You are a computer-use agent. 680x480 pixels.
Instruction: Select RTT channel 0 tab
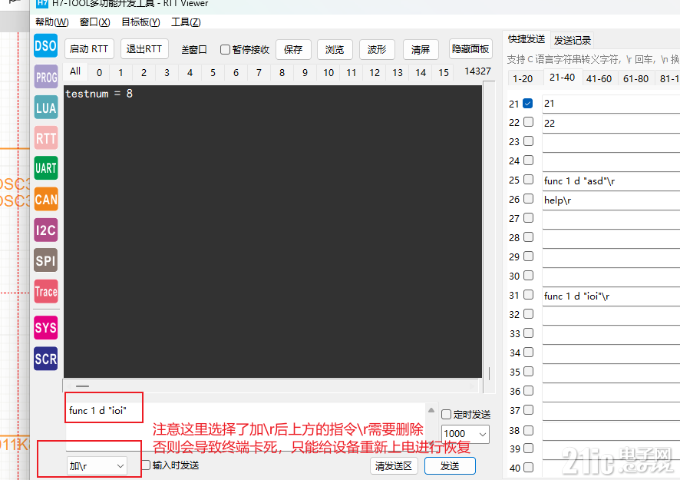(99, 73)
